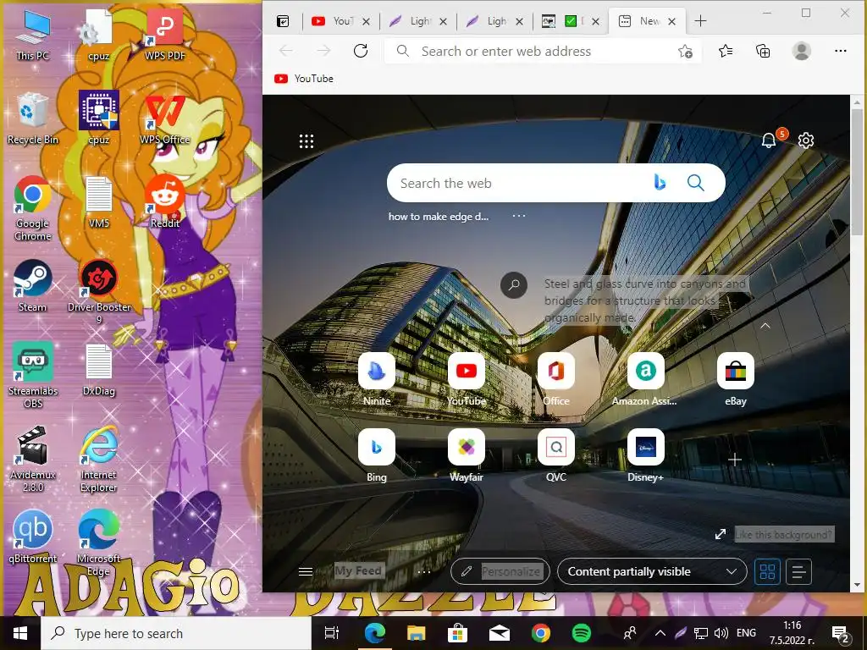Click the expand background arrows icon
This screenshot has height=650, width=867.
click(720, 535)
